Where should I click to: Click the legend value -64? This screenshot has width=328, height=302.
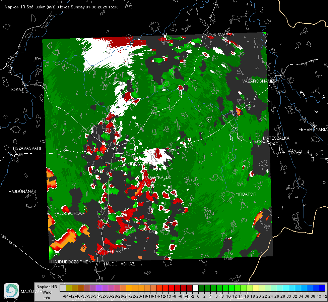(x=66, y=296)
